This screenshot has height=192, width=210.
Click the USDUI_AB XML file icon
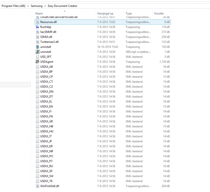click(37, 66)
